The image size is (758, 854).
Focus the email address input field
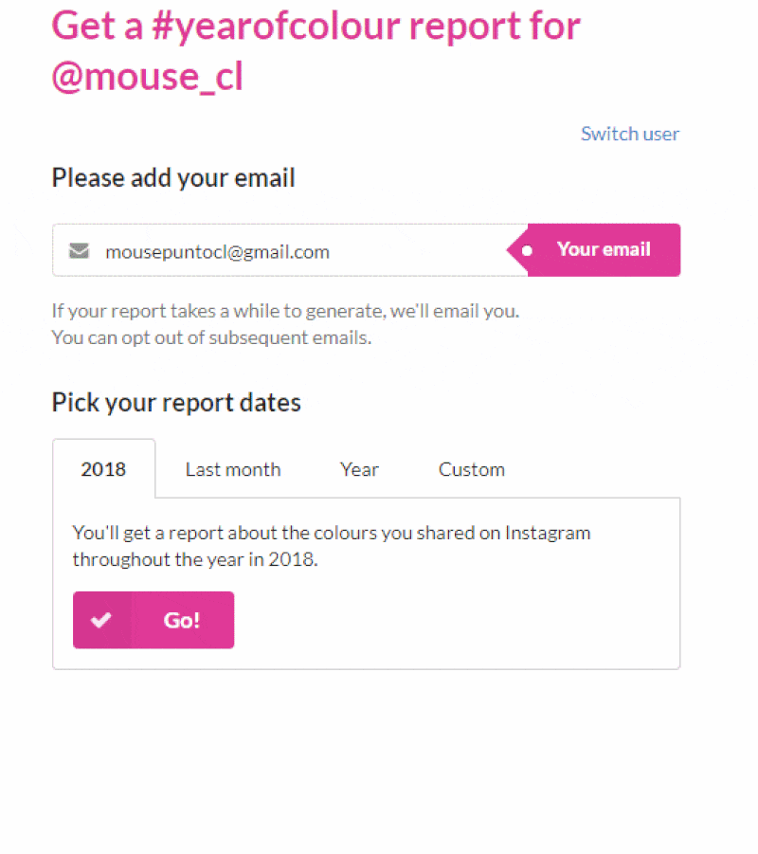(290, 250)
